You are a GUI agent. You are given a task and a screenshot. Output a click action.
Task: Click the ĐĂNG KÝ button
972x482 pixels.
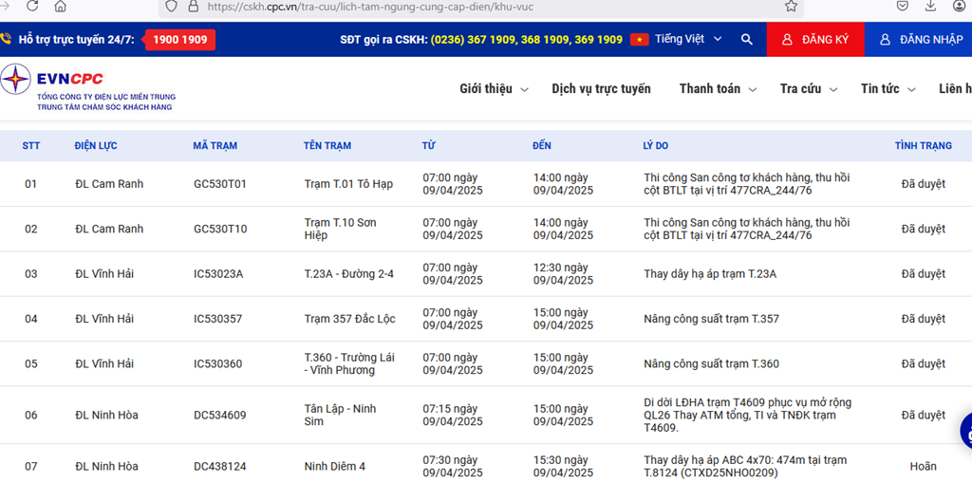click(815, 40)
